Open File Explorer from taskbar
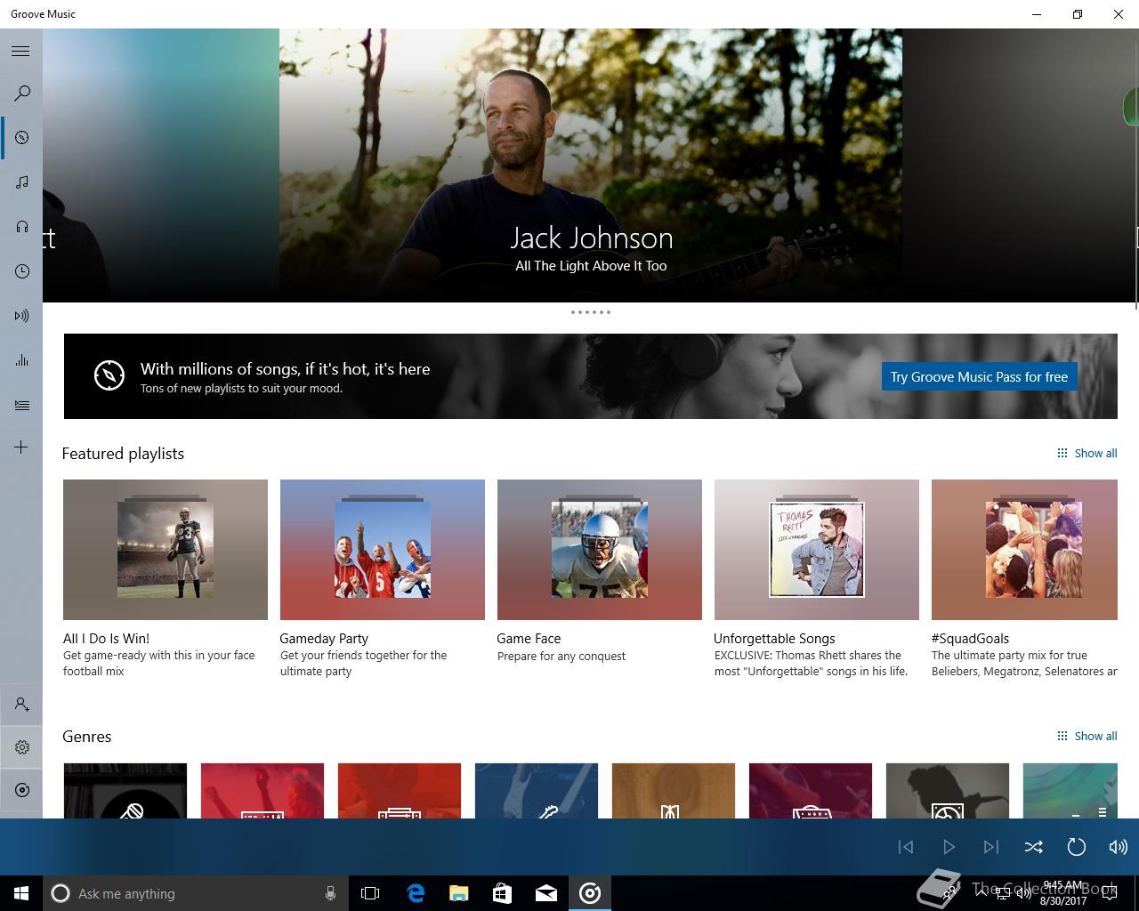 point(459,893)
